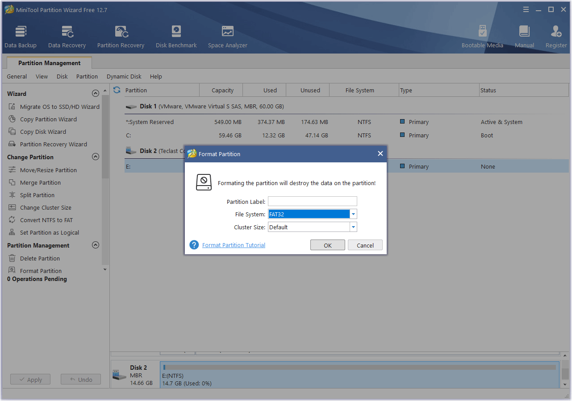
Task: Click the "0 Operations Pending" text
Action: tap(37, 279)
